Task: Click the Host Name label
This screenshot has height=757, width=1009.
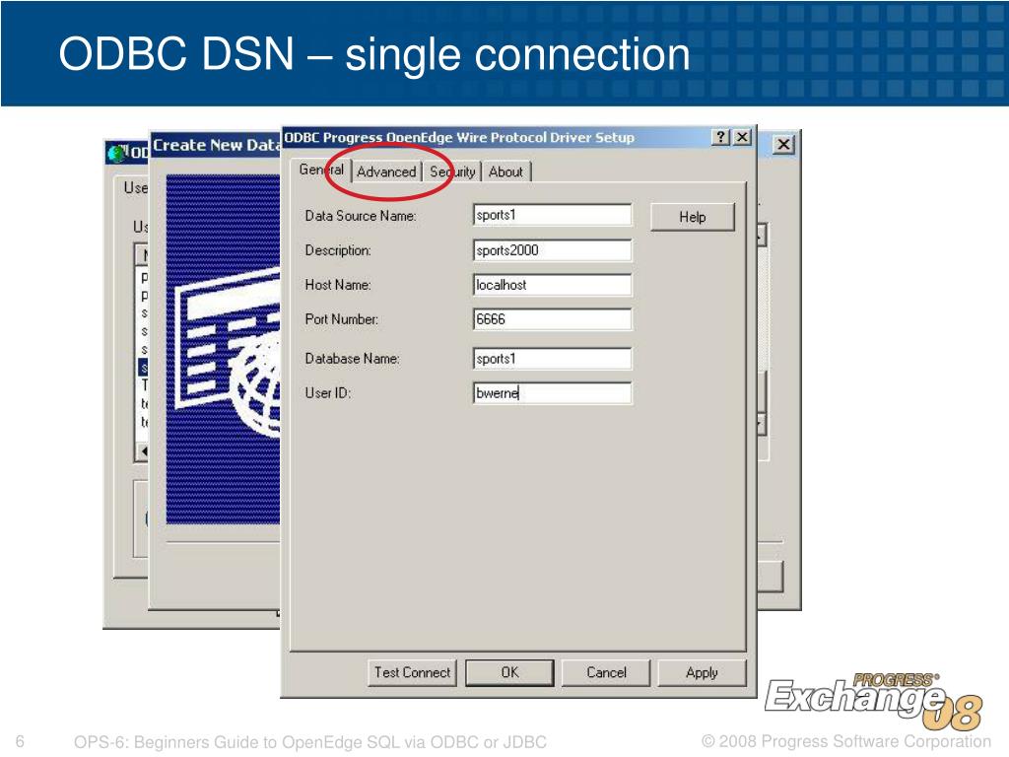Action: point(338,285)
